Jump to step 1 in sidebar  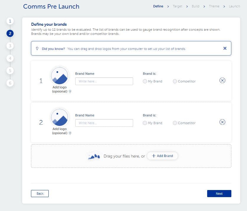(10, 21)
